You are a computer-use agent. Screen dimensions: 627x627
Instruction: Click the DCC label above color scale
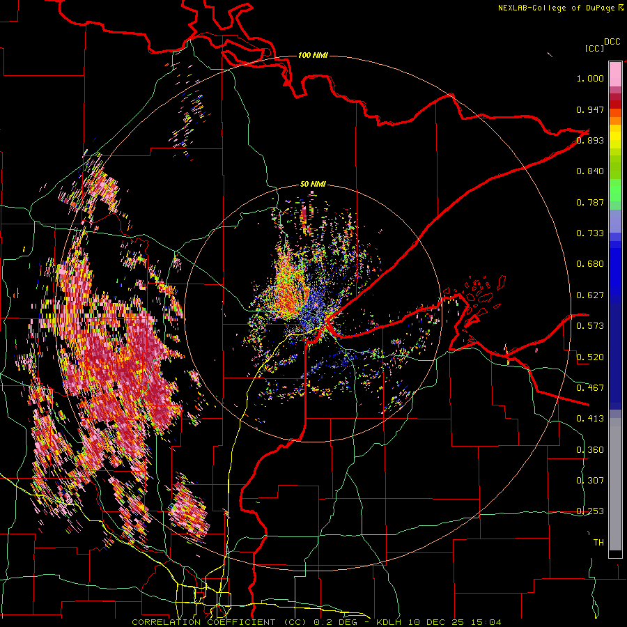(x=612, y=42)
